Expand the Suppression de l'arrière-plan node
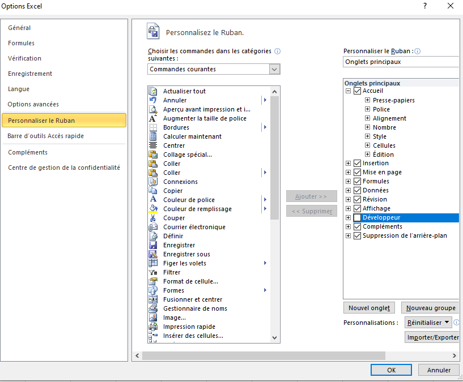The width and height of the screenshot is (463, 382). click(348, 235)
